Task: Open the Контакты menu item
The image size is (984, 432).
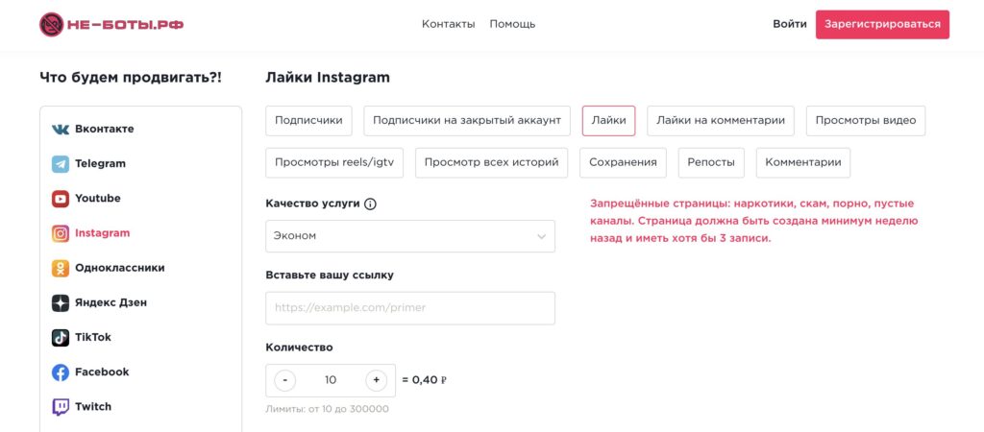Action: click(x=448, y=24)
